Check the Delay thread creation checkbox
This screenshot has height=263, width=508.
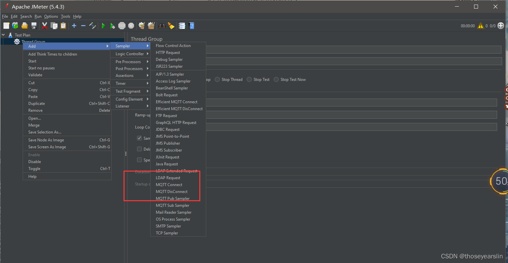[x=139, y=149]
